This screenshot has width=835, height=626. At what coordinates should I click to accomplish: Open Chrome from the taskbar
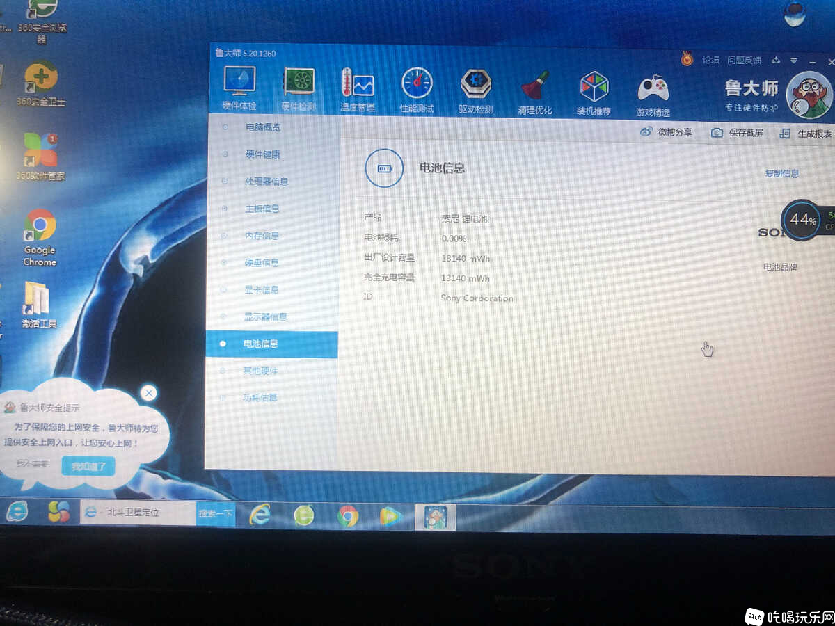click(x=348, y=516)
